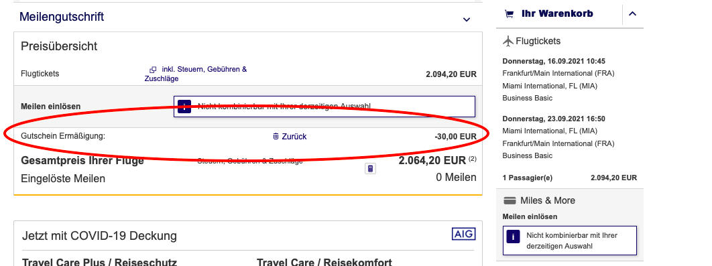Image resolution: width=712 pixels, height=266 pixels.
Task: Click the Gesamtpreis footnote (2) marker
Action: [473, 159]
